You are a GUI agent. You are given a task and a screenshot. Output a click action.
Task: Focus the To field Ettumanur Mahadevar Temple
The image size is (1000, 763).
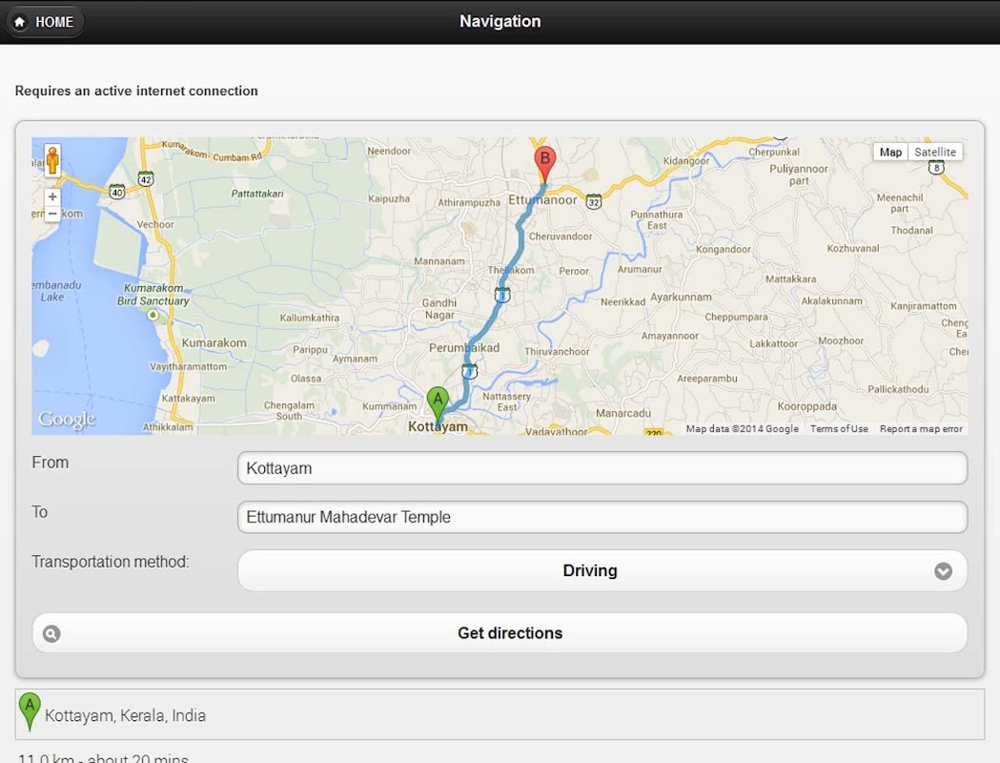click(602, 517)
